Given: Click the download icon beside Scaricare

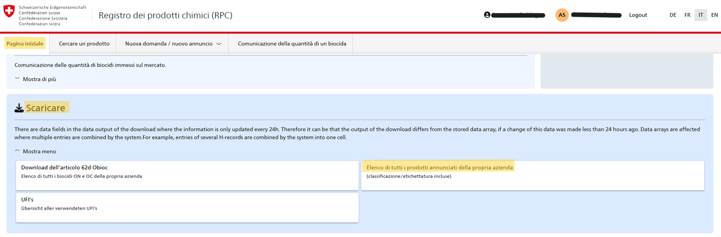Looking at the screenshot, I should point(19,108).
